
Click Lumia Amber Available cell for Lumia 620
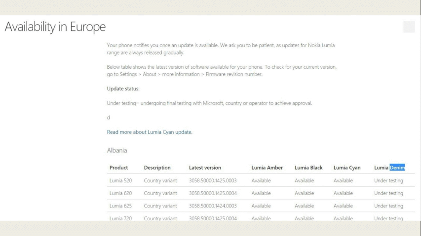click(261, 193)
